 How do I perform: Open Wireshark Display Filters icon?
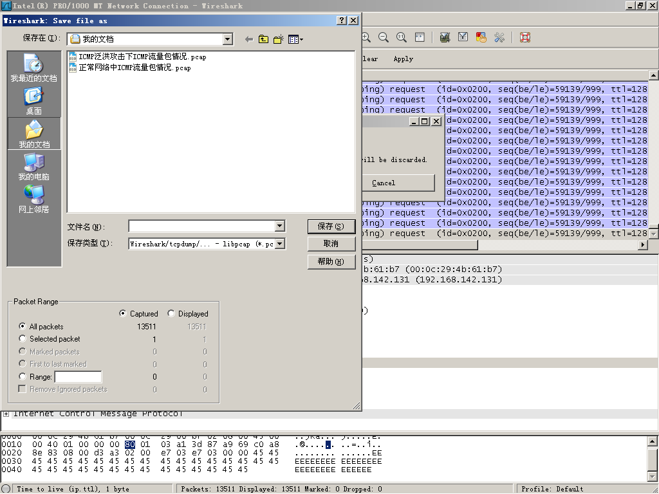[x=463, y=37]
